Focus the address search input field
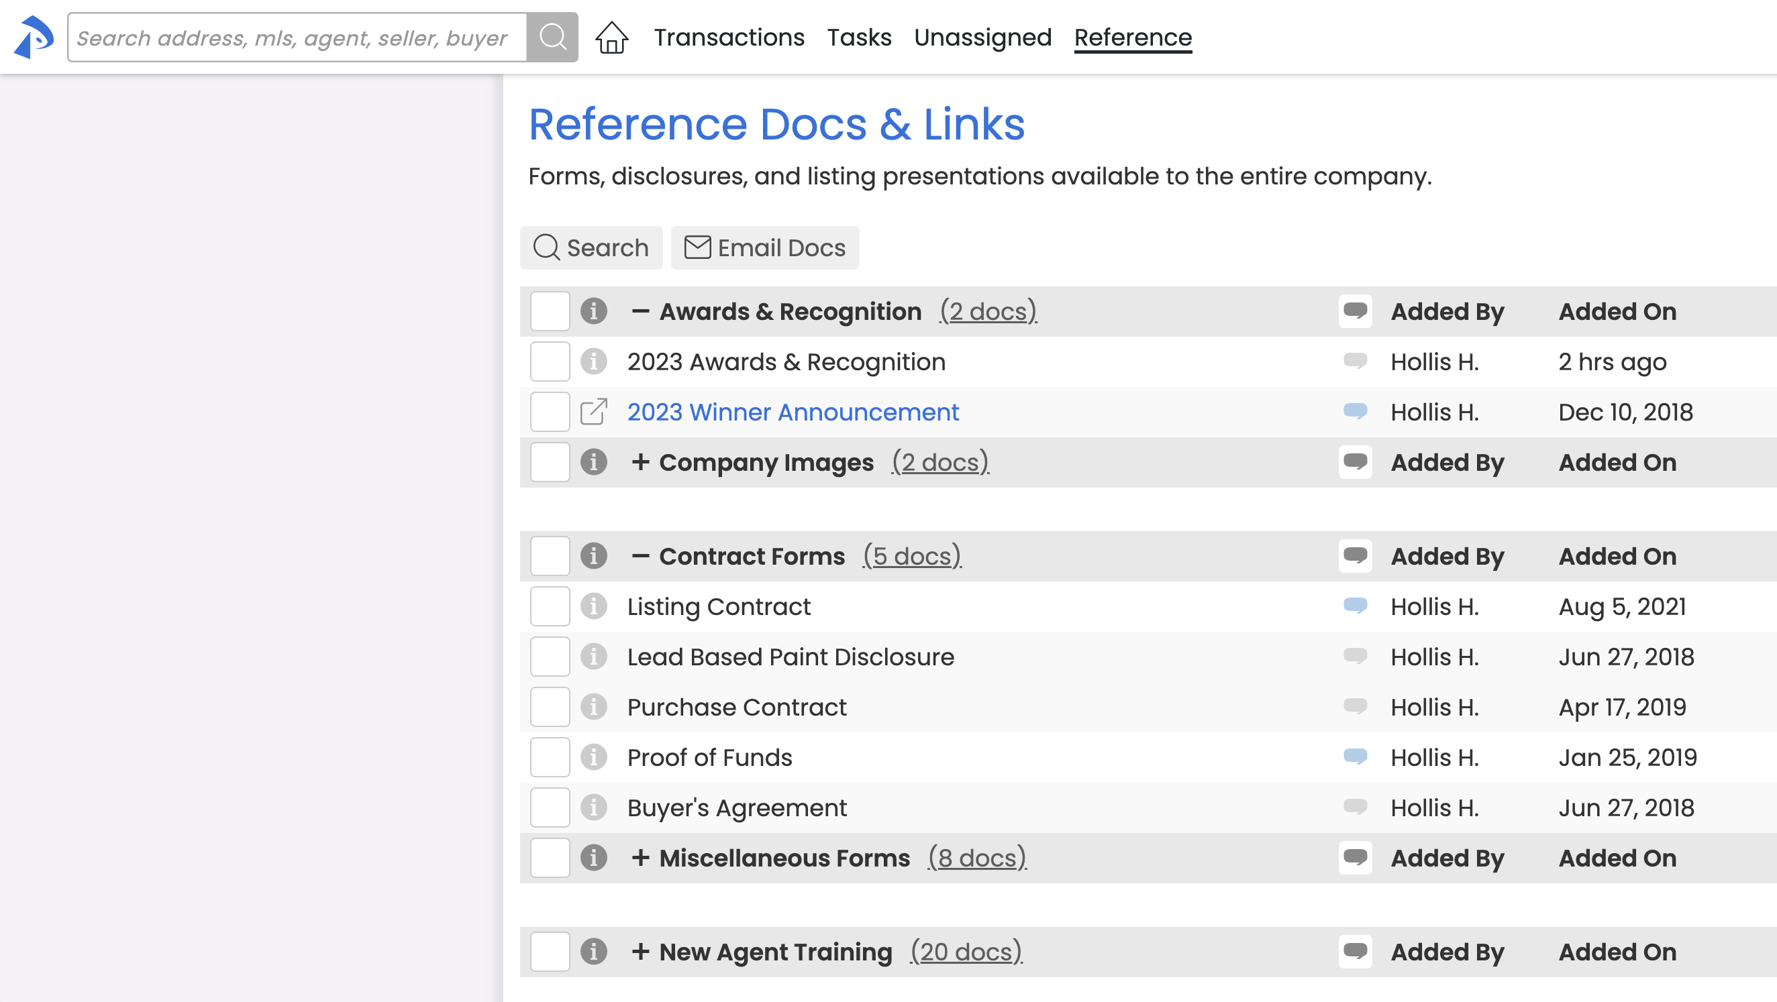 point(297,38)
